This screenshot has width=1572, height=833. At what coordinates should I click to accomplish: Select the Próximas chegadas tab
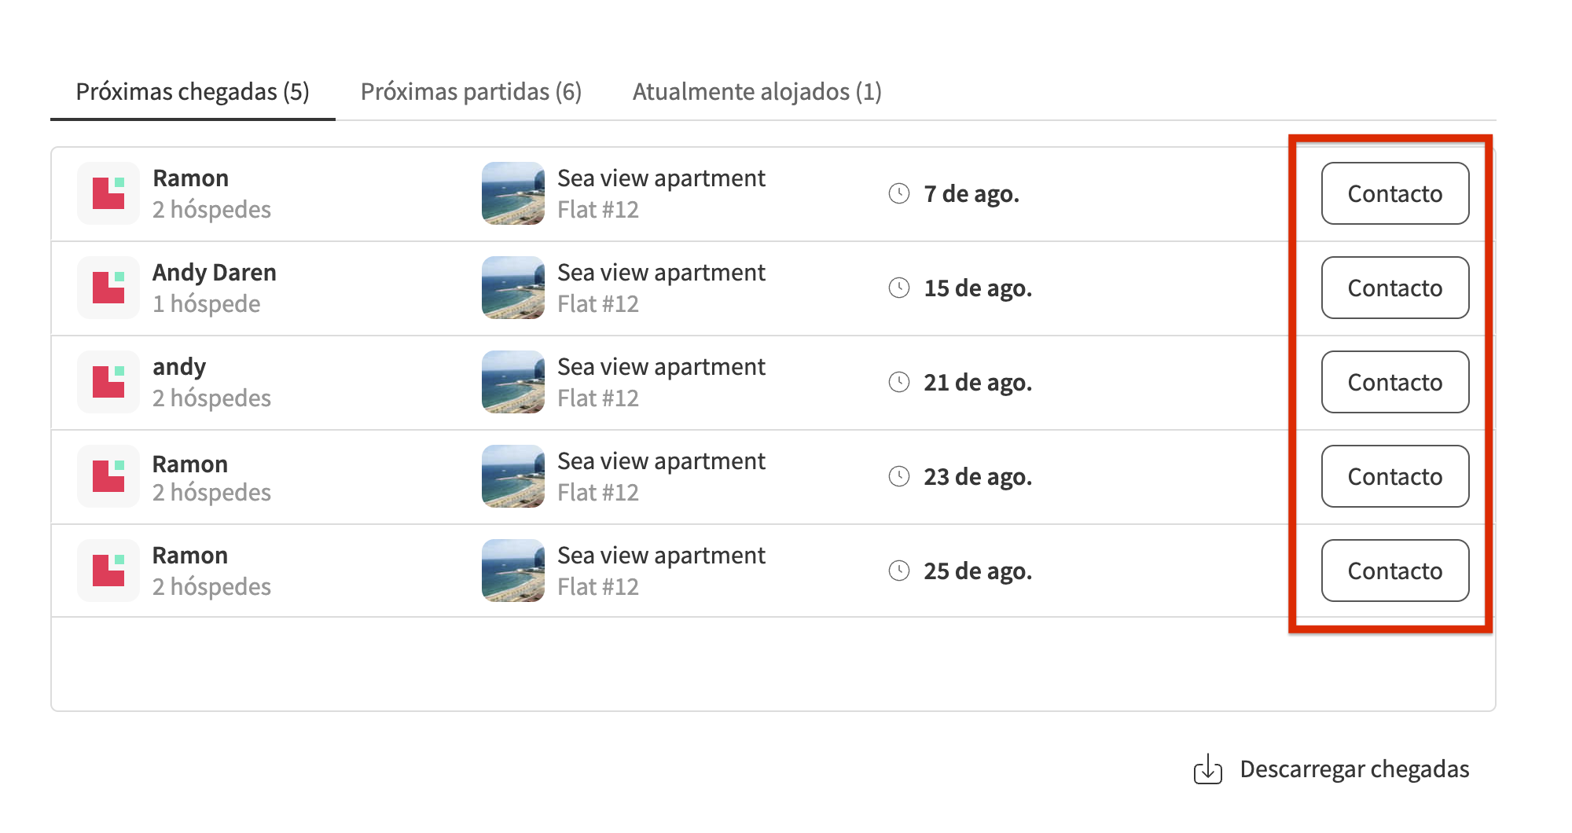(193, 92)
